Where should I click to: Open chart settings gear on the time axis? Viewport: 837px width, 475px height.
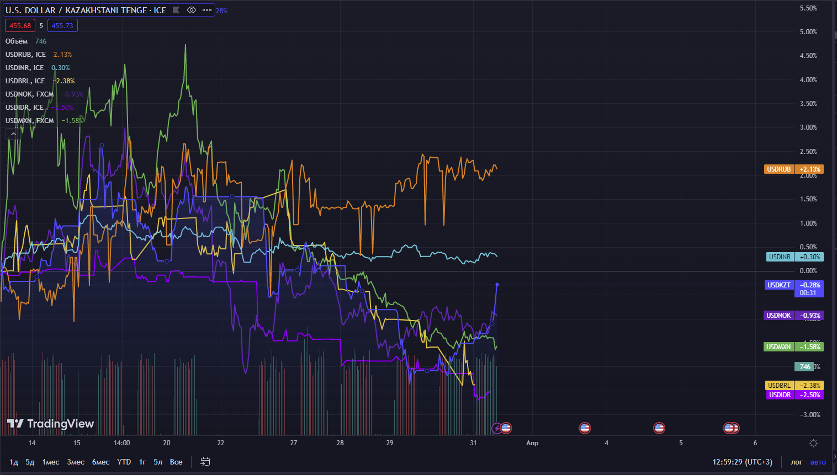coord(813,443)
